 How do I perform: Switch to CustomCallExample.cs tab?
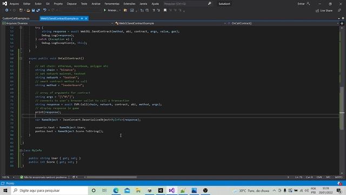16,18
